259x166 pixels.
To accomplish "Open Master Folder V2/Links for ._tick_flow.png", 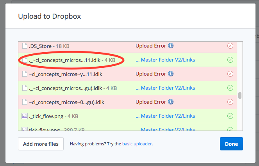I will 165,116.
